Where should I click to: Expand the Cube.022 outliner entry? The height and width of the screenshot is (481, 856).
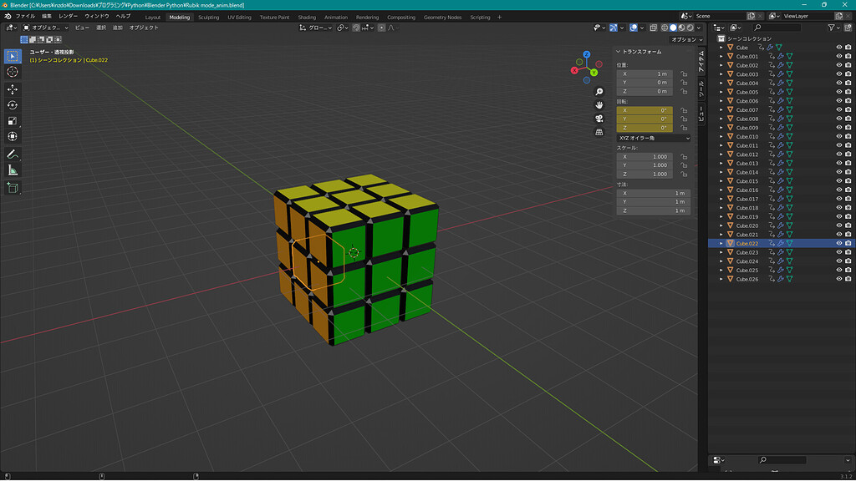coord(721,243)
